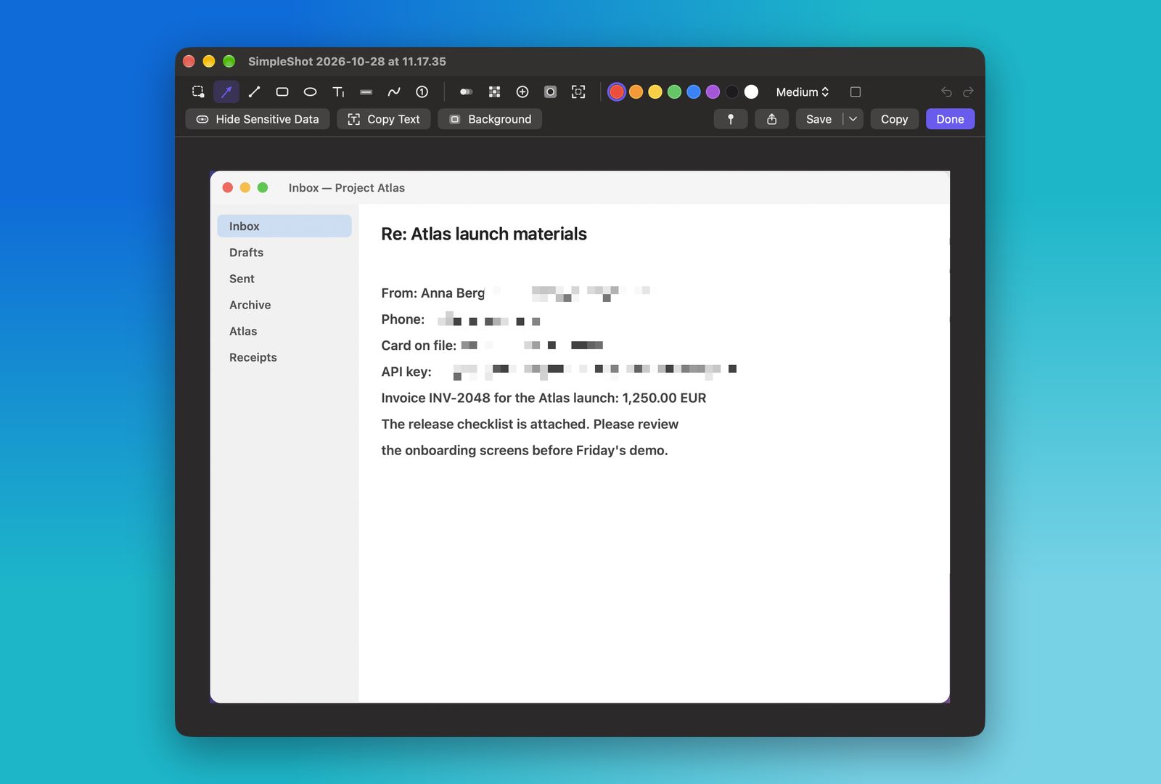Undo the last annotation
This screenshot has height=784, width=1161.
(946, 92)
